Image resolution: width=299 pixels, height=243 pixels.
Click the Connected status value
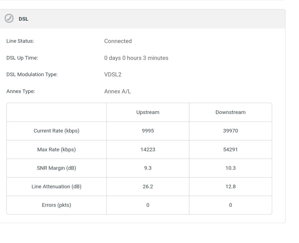[x=118, y=41]
